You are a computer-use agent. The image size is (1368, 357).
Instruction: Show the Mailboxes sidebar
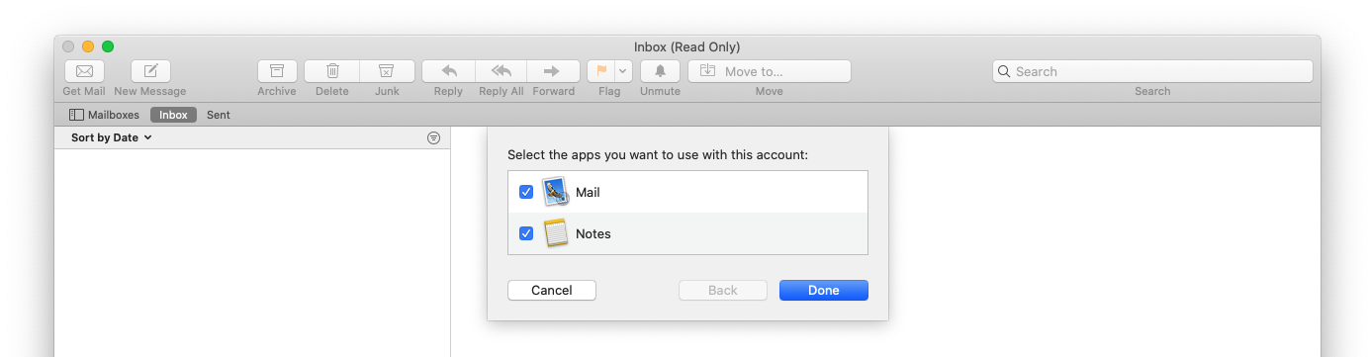click(x=104, y=115)
